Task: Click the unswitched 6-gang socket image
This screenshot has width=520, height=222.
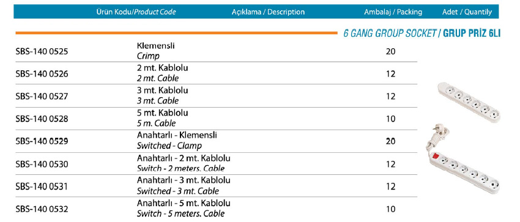Action: [469, 102]
